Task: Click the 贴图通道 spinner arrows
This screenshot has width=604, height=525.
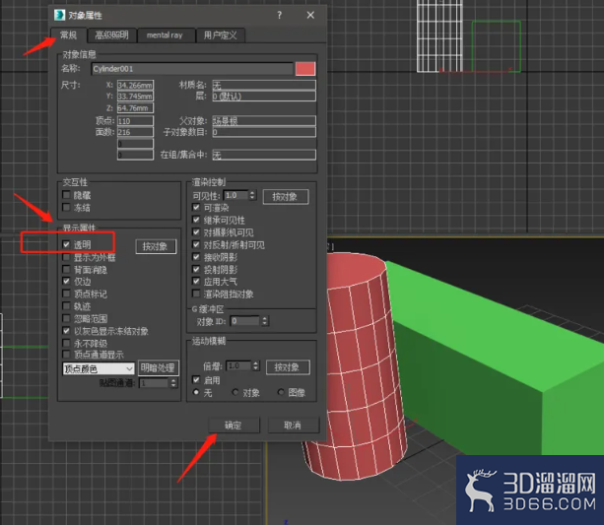Action: point(173,383)
